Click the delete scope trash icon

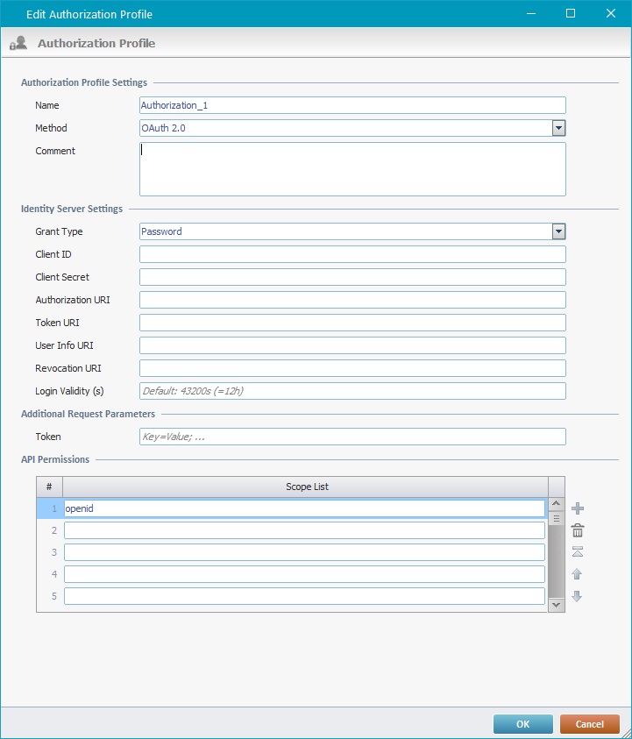(x=578, y=530)
